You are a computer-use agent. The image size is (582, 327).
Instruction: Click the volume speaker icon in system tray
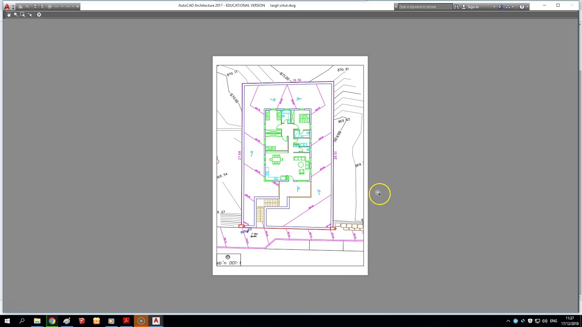point(545,321)
